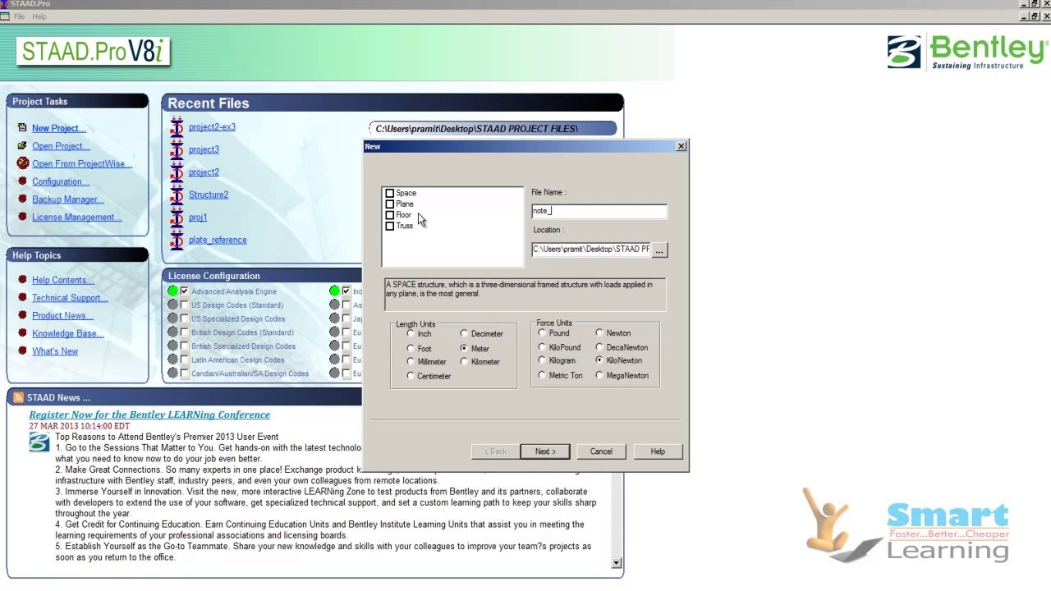The height and width of the screenshot is (591, 1051).
Task: Click the STAAD News scroll down arrow
Action: (x=616, y=563)
